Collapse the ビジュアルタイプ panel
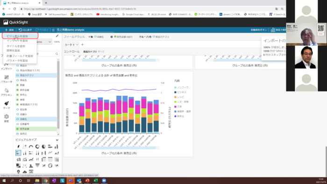 pos(57,140)
